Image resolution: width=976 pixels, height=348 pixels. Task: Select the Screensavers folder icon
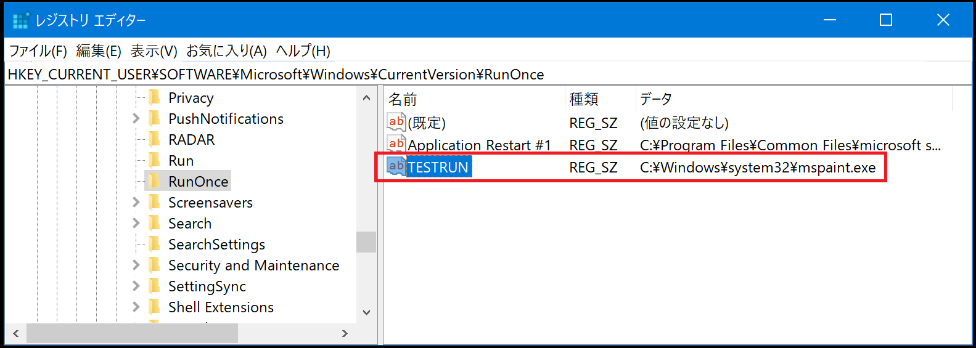click(x=155, y=202)
